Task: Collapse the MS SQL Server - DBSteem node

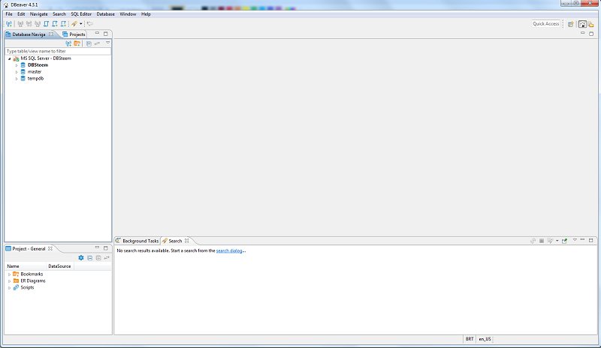Action: pos(9,58)
